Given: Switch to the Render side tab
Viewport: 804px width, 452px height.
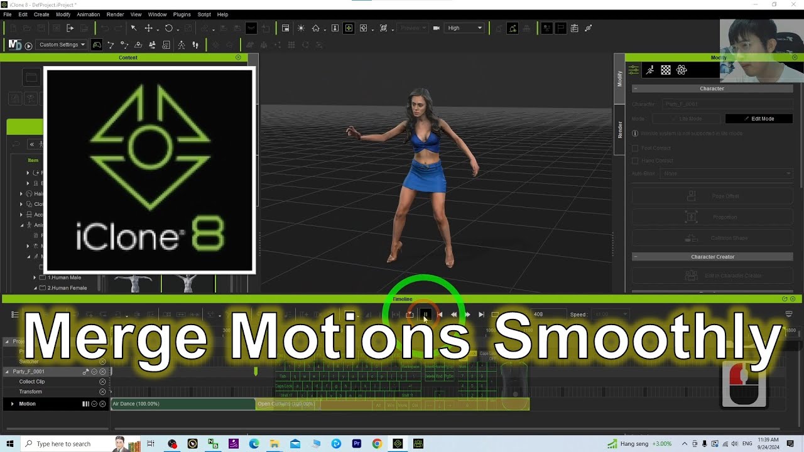Looking at the screenshot, I should (x=619, y=130).
